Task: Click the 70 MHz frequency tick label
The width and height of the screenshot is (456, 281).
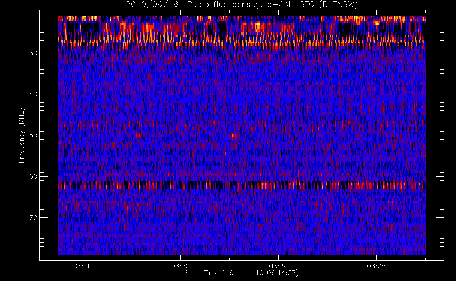Action: (33, 218)
